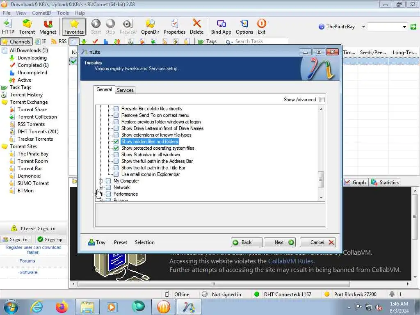Click the Start toolbar icon
This screenshot has width=420, height=315.
(96, 27)
